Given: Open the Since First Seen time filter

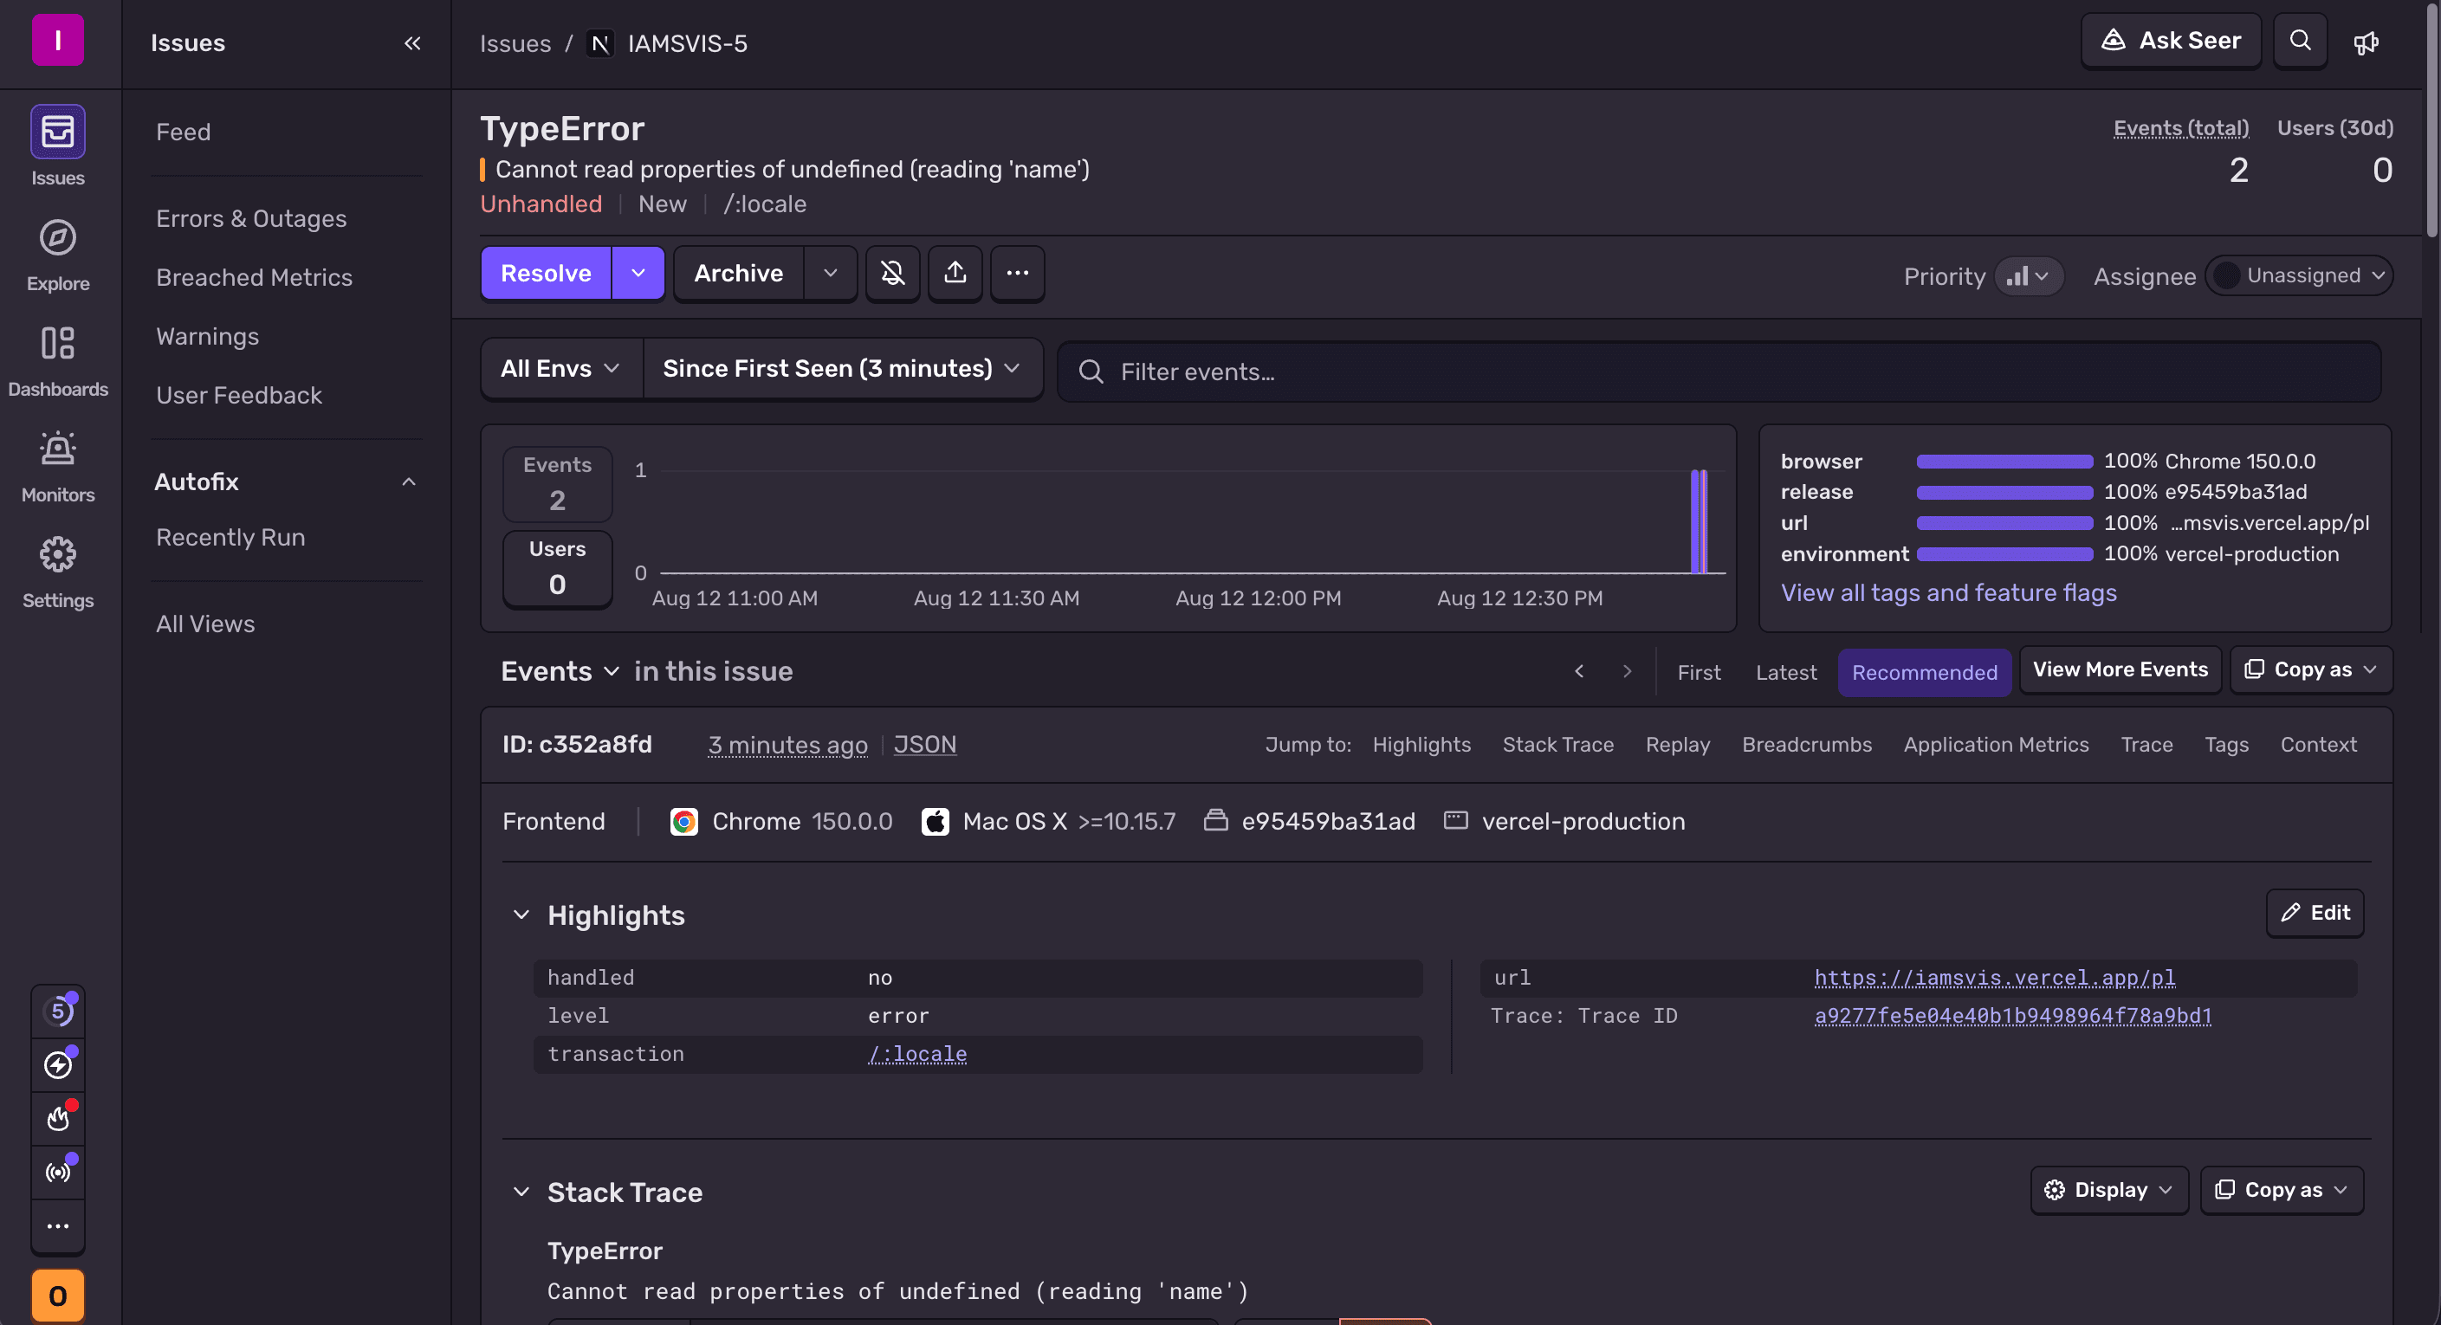Looking at the screenshot, I should click(x=843, y=370).
